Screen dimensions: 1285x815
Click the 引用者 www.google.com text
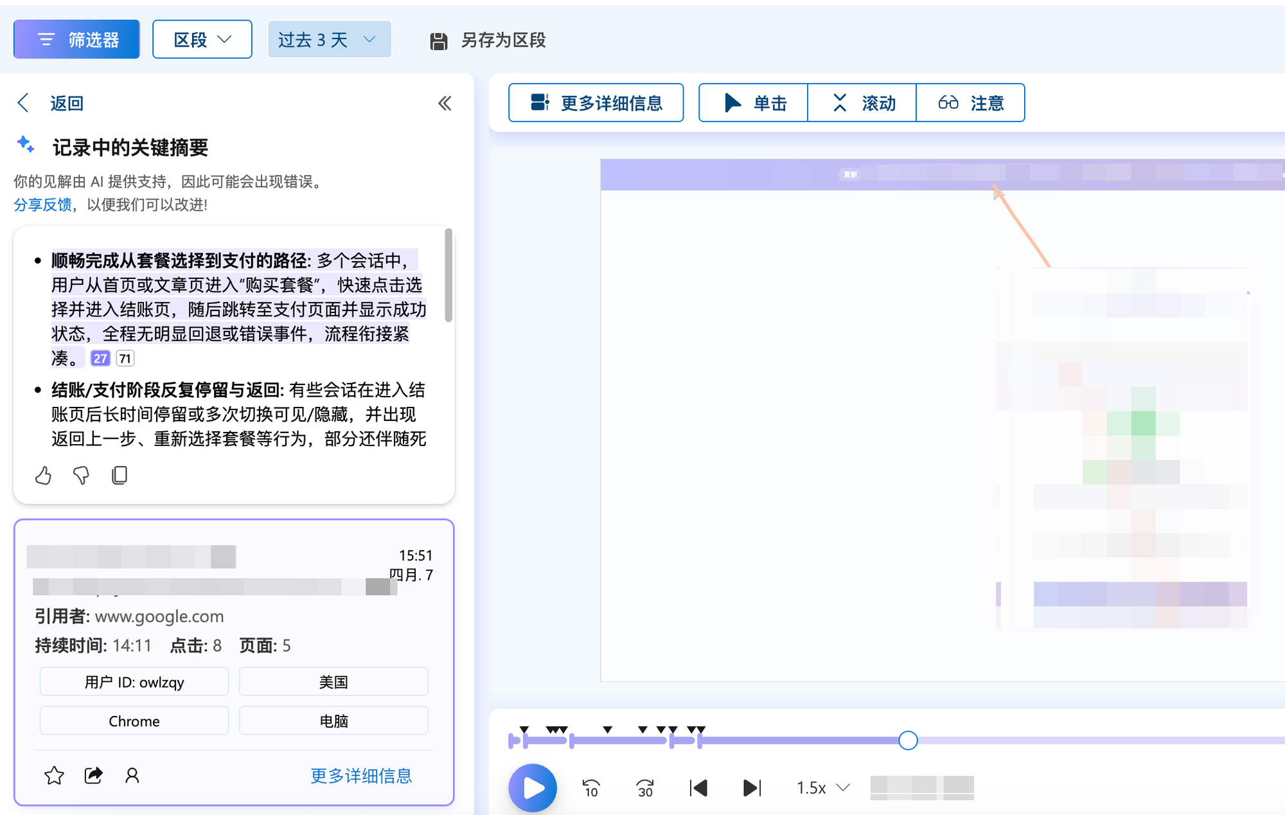point(129,616)
